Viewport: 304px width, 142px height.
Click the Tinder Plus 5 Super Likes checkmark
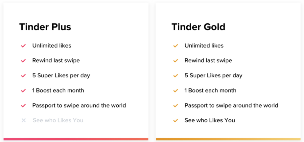[23, 76]
